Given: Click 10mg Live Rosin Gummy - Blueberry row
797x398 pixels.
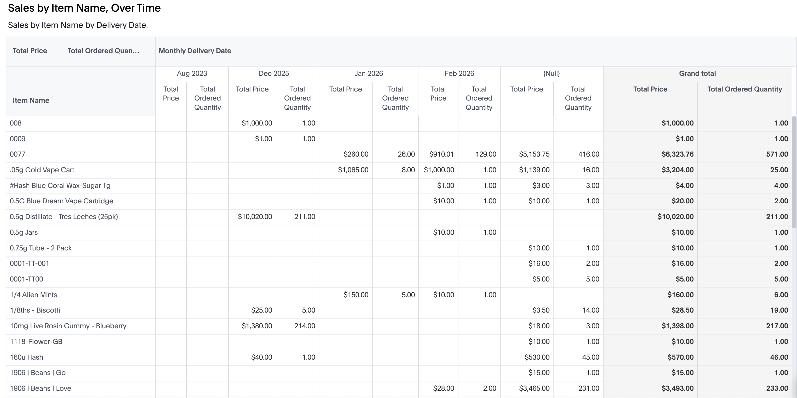Looking at the screenshot, I should (68, 326).
